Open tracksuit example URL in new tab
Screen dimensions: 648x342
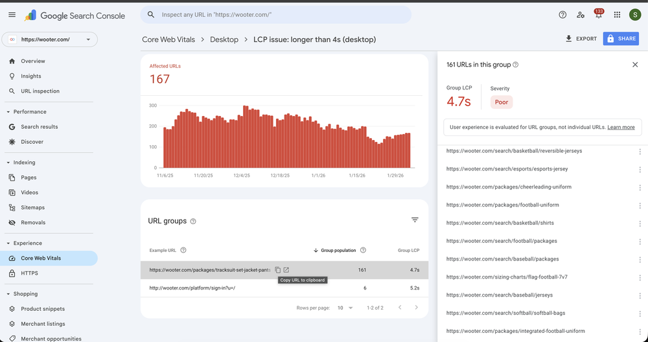pyautogui.click(x=286, y=270)
